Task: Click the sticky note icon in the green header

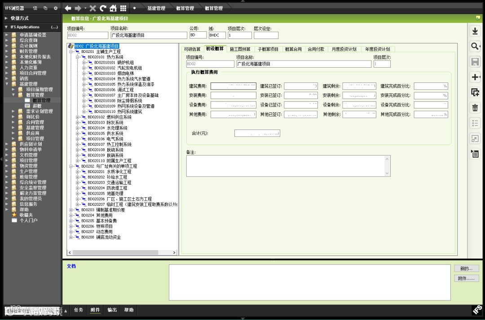Action: pyautogui.click(x=478, y=18)
